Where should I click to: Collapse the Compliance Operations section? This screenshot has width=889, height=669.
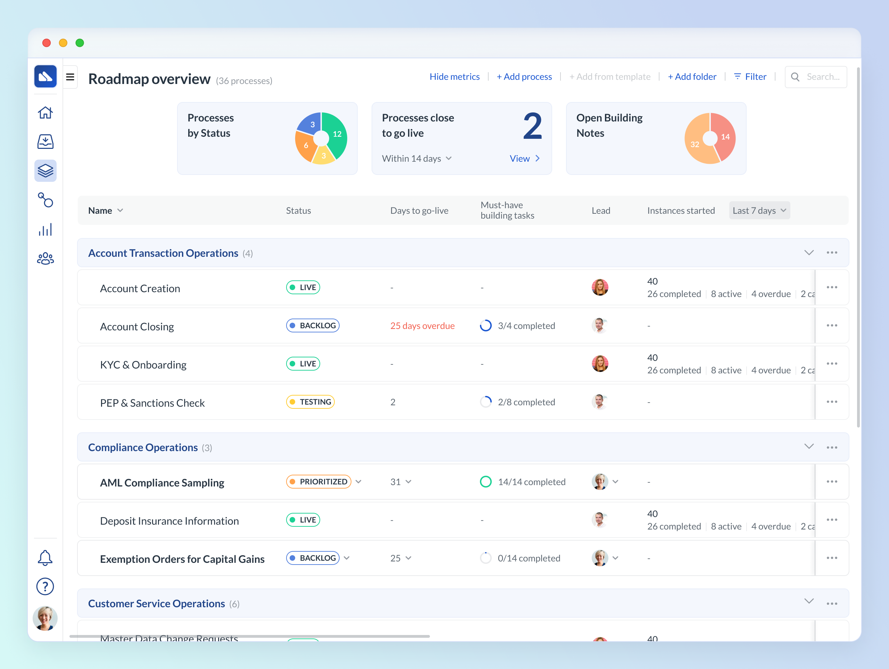[x=809, y=447]
